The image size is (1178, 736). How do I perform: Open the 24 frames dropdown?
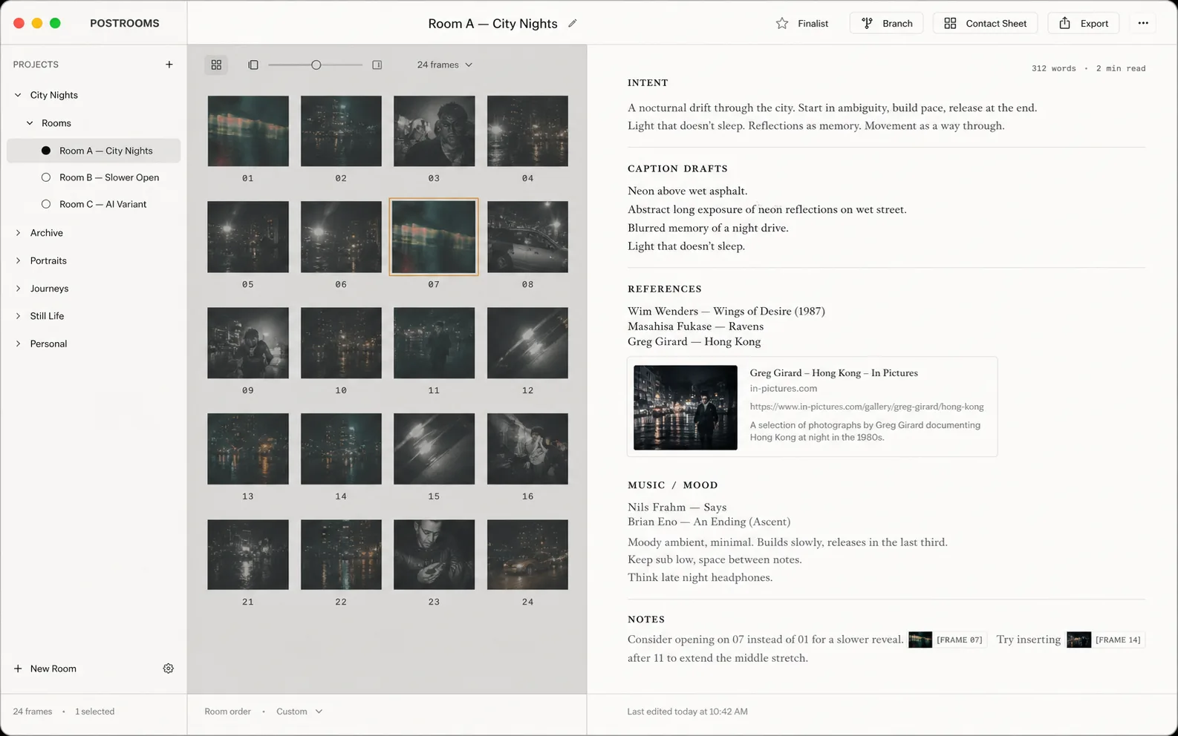444,65
